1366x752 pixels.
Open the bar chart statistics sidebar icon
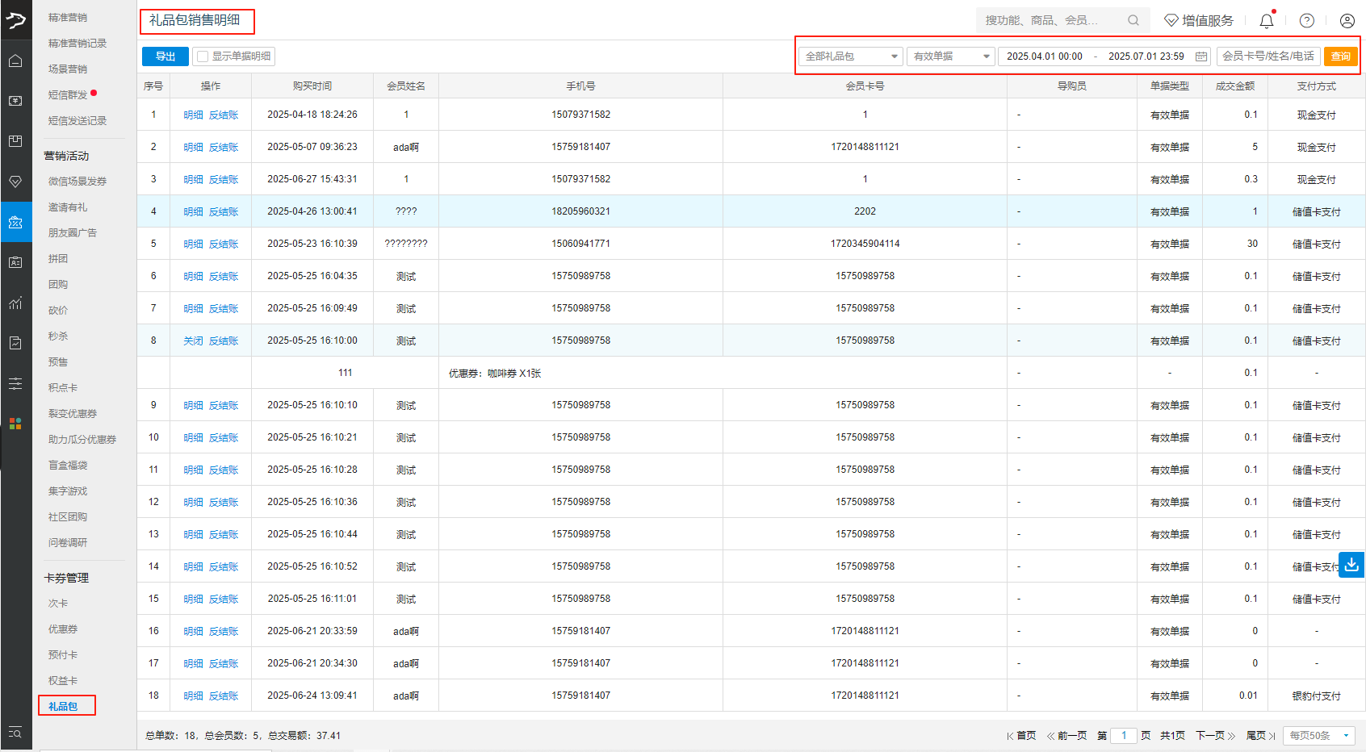(15, 303)
